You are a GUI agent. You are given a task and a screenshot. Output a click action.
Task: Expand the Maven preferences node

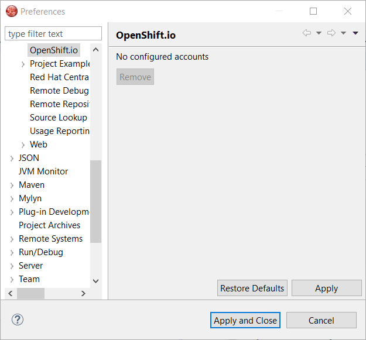[x=12, y=185]
